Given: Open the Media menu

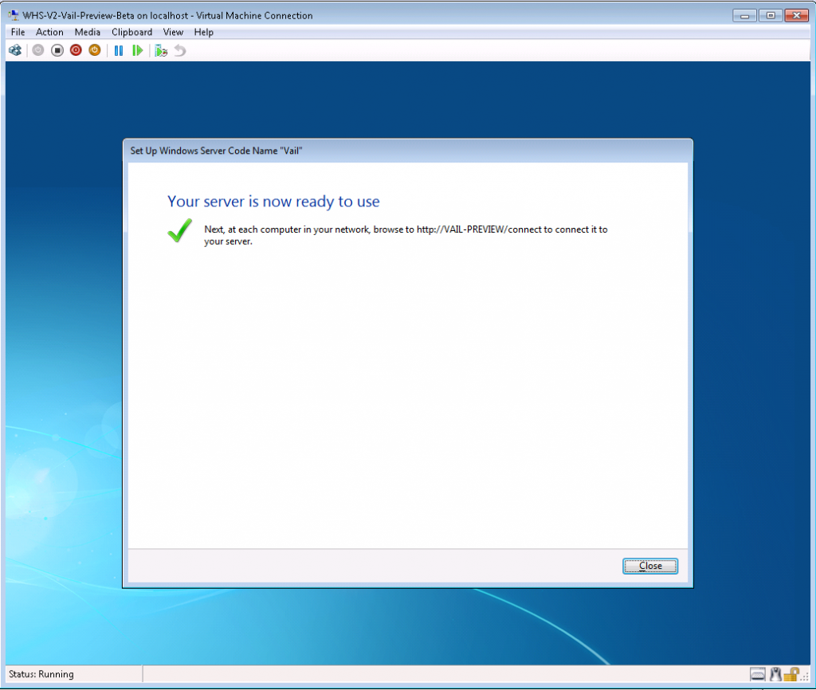Looking at the screenshot, I should (x=88, y=32).
